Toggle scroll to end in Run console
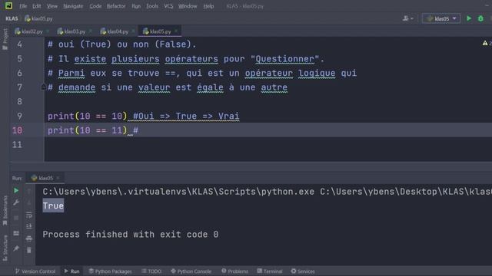This screenshot has width=492, height=276. tap(29, 226)
